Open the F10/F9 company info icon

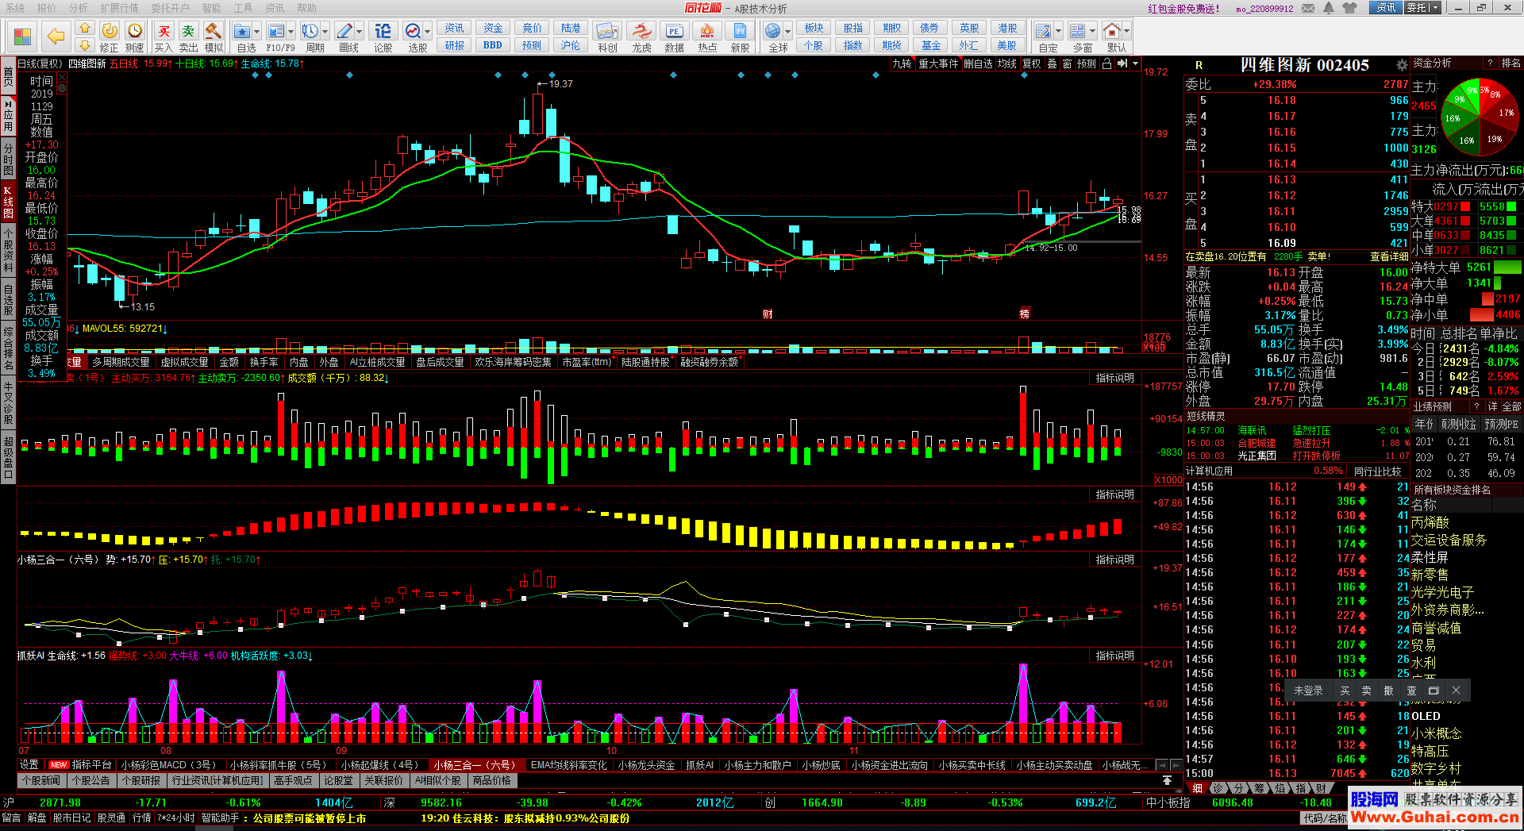point(276,37)
